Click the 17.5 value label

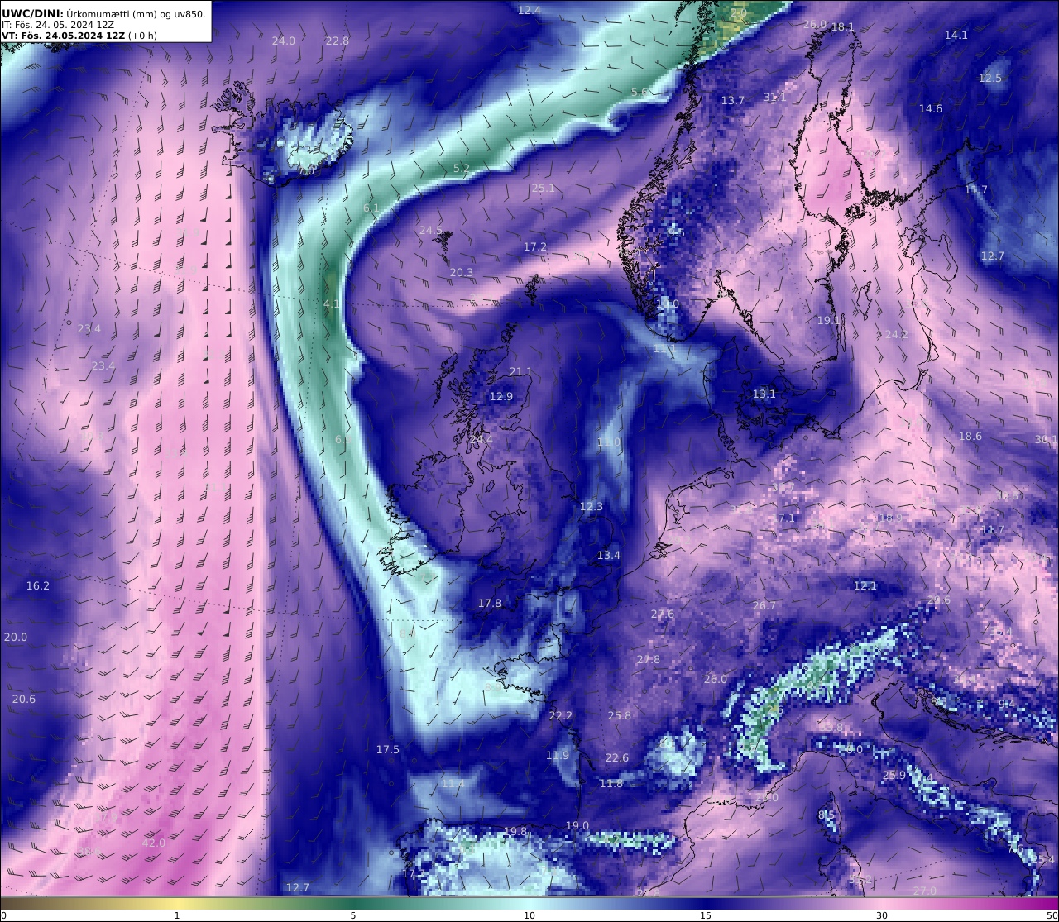388,749
